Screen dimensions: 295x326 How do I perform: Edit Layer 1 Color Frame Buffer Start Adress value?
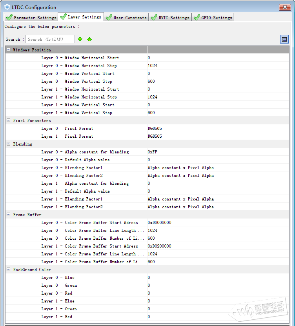(218, 246)
